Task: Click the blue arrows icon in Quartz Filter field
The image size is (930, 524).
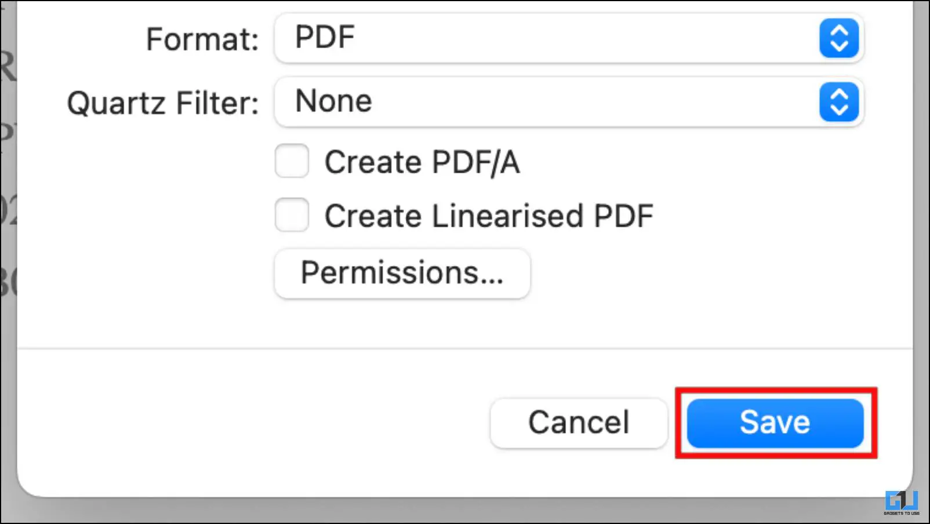Action: tap(839, 102)
